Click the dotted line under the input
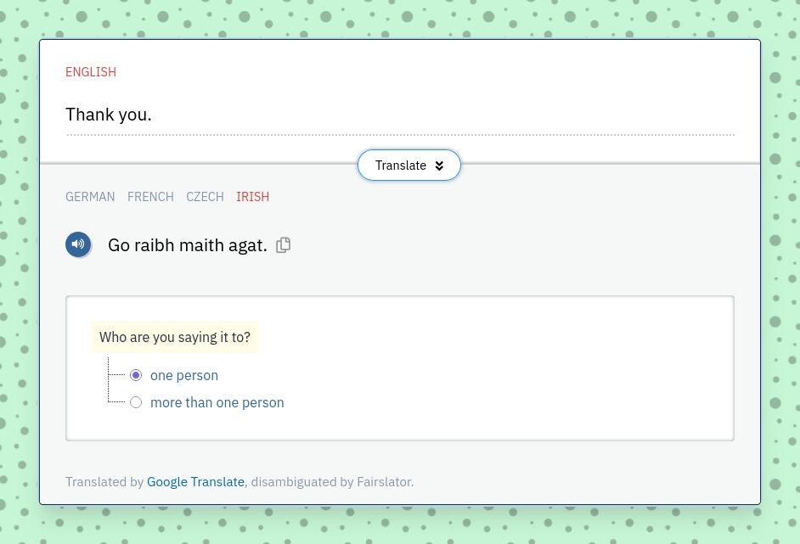This screenshot has width=800, height=544. point(399,135)
